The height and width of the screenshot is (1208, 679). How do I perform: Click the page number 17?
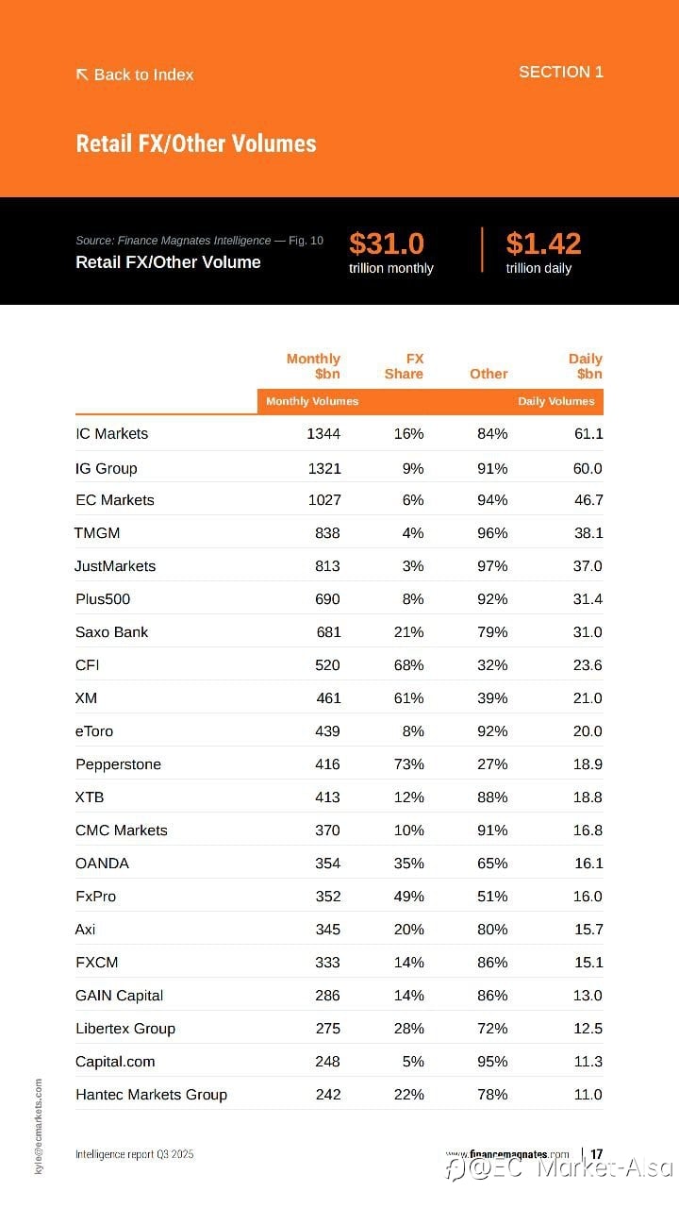point(597,1154)
